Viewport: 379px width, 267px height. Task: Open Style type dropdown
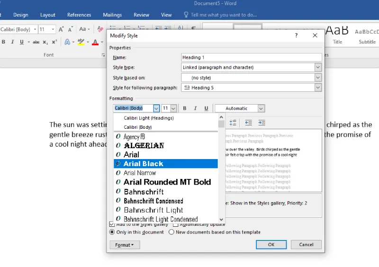click(318, 67)
